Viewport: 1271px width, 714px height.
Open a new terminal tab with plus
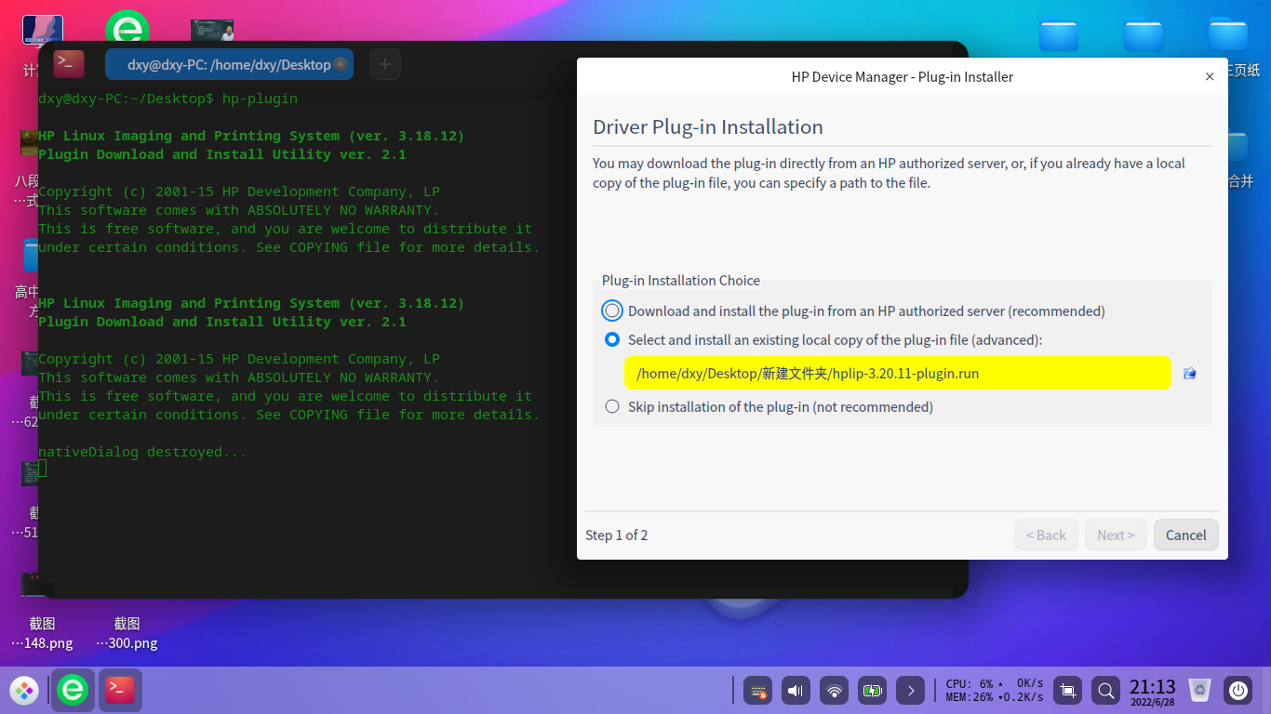point(385,64)
